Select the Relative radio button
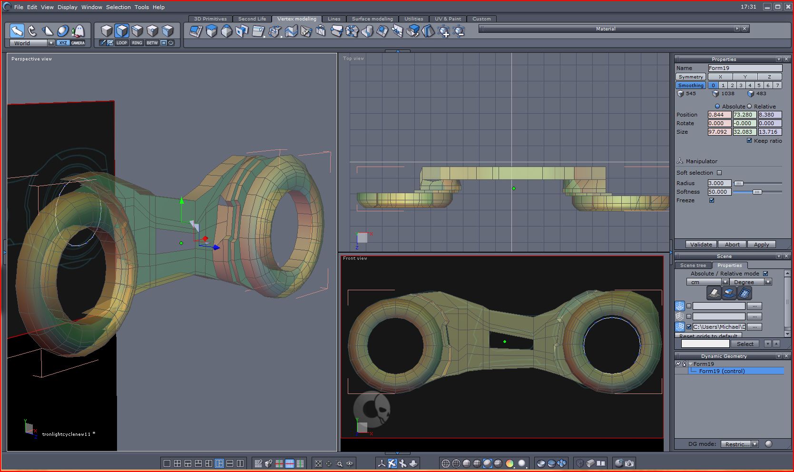This screenshot has height=472, width=794. [x=749, y=107]
